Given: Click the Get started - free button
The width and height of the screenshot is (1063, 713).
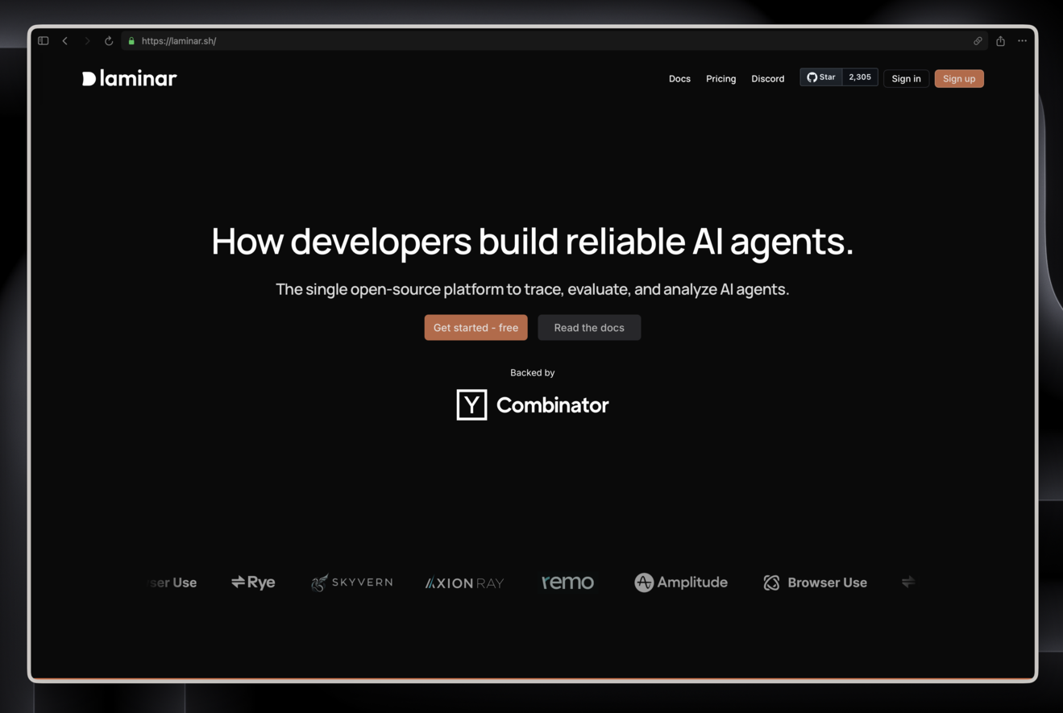Looking at the screenshot, I should coord(475,328).
